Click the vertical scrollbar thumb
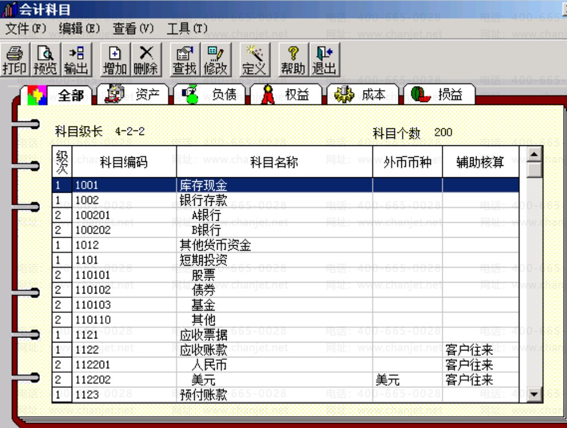 [x=534, y=170]
